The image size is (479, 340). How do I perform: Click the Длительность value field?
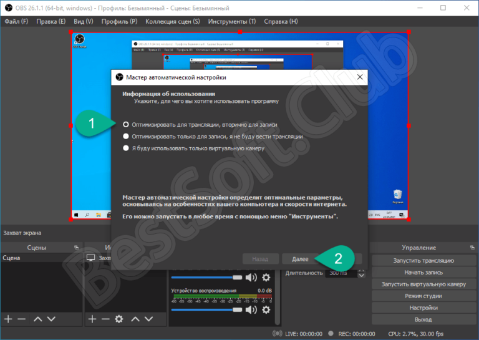pyautogui.click(x=342, y=273)
